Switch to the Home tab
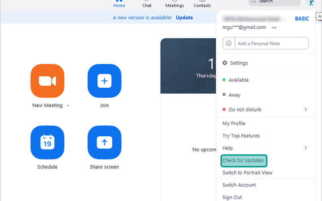The image size is (322, 201). (119, 4)
